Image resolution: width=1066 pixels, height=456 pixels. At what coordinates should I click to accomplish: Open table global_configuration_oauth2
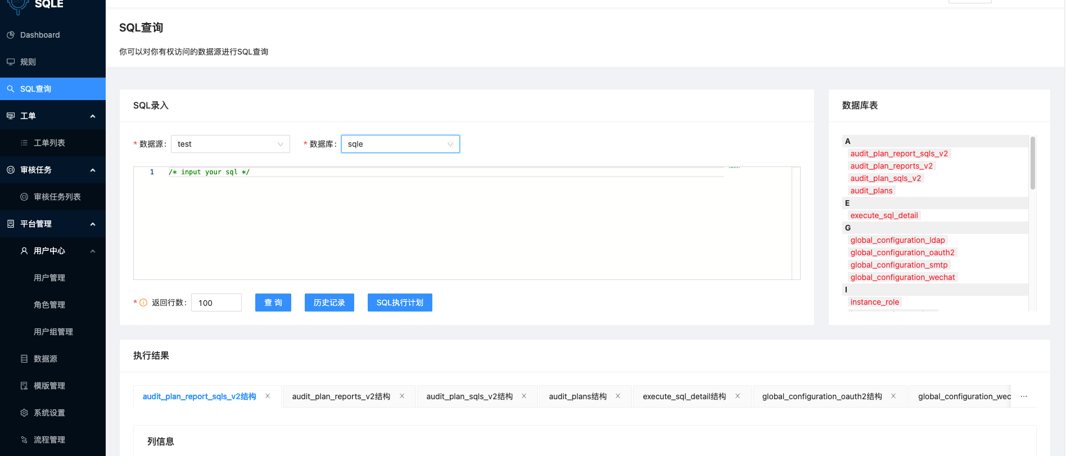click(902, 252)
